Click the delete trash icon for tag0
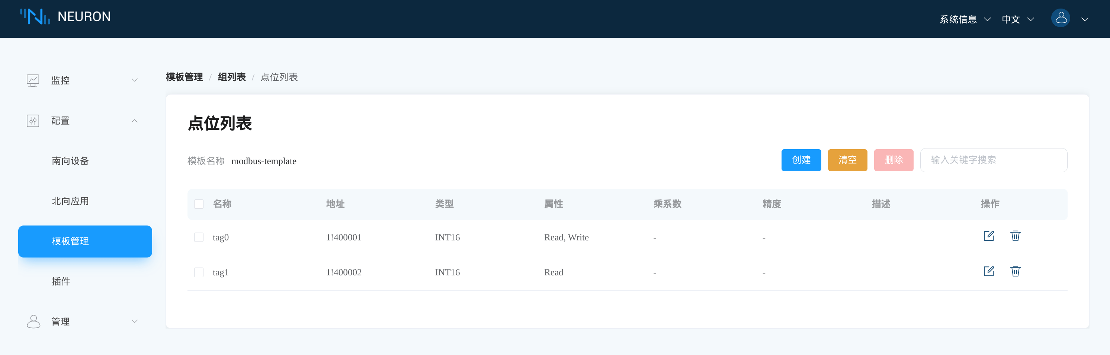This screenshot has width=1110, height=355. click(1015, 236)
